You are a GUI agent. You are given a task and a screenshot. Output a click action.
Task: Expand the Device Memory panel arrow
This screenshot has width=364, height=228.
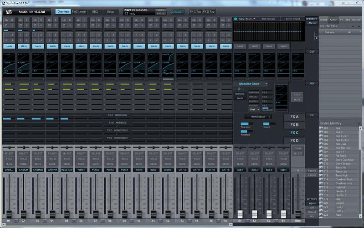[x=359, y=123]
